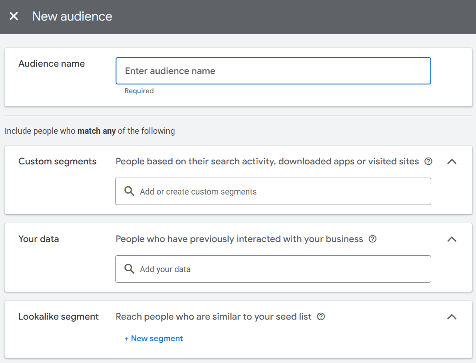Open help icon for Your data

pos(372,239)
